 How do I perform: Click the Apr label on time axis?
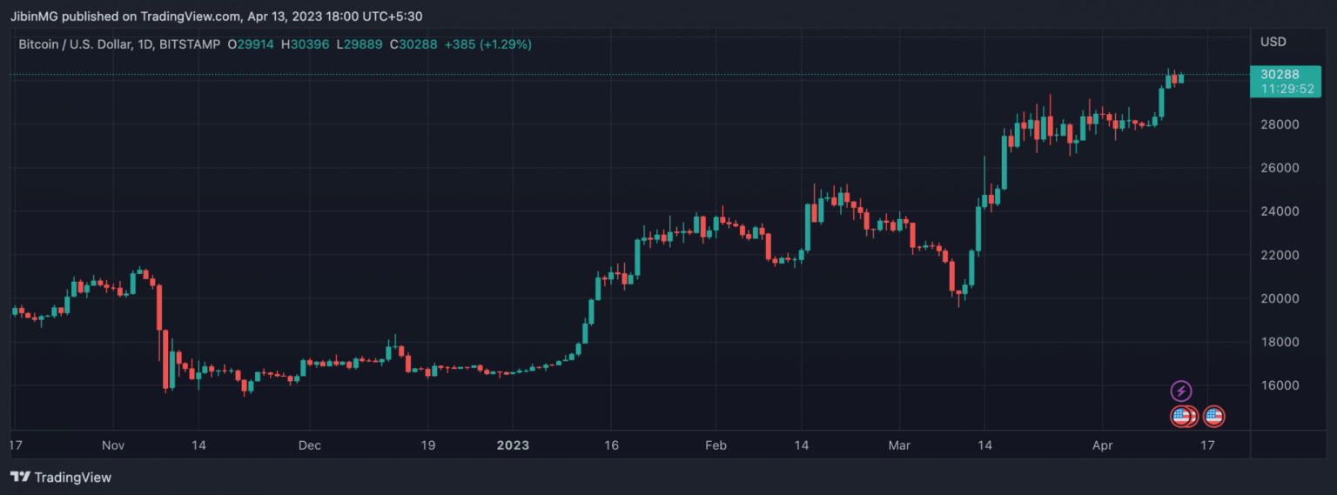(1101, 445)
